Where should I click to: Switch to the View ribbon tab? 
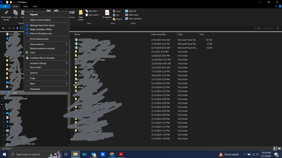tap(35, 6)
